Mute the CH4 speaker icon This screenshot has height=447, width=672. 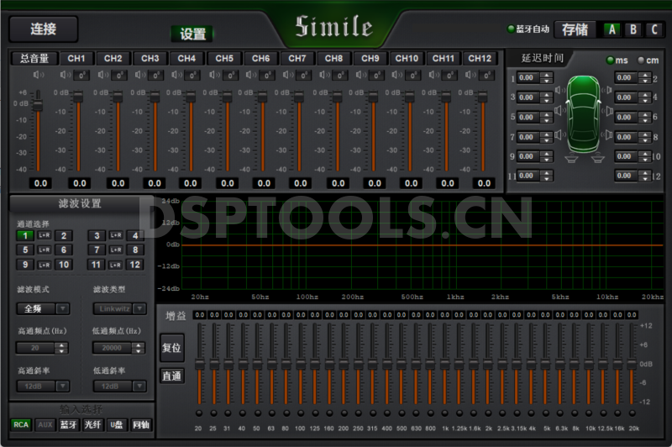pos(176,75)
